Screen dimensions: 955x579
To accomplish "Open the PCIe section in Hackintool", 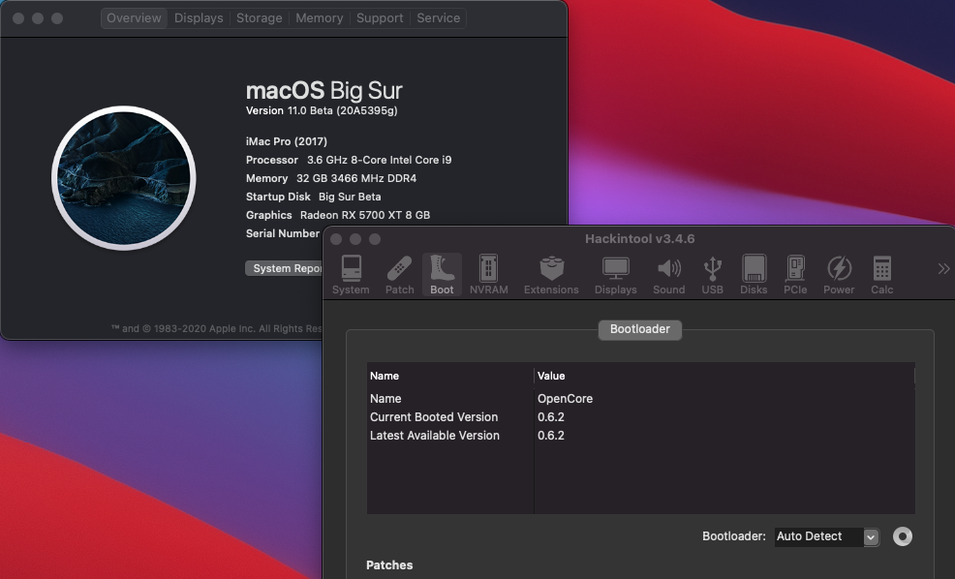I will click(x=795, y=275).
